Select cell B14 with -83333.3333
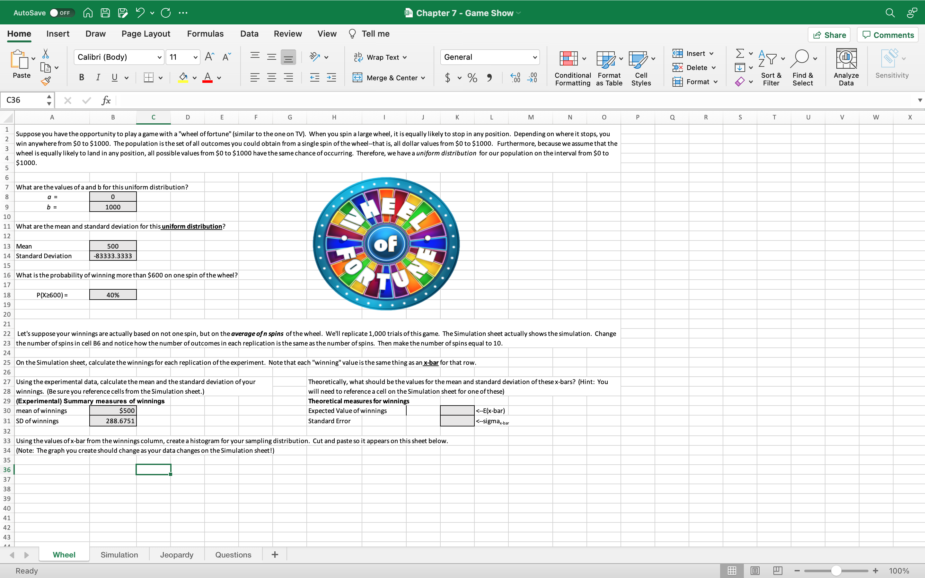This screenshot has width=925, height=578. coord(113,256)
